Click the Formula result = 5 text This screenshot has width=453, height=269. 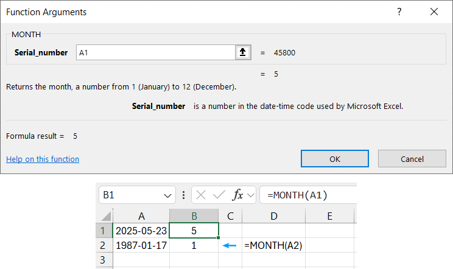[41, 136]
